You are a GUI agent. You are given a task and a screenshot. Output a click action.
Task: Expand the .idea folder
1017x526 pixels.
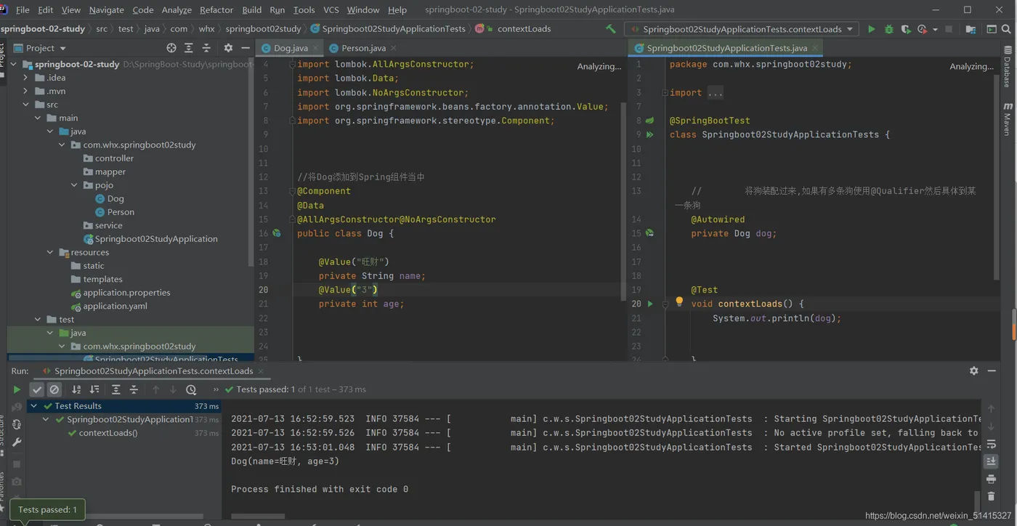click(26, 78)
